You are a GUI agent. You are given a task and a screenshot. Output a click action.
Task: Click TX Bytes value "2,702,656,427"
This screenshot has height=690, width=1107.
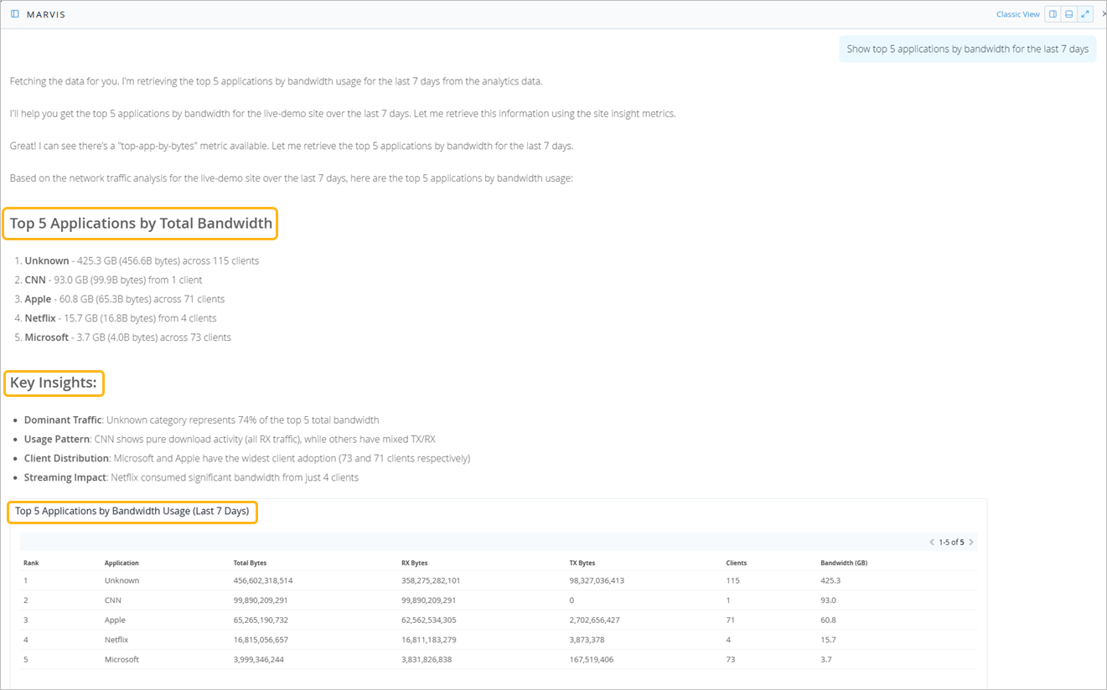pyautogui.click(x=594, y=620)
